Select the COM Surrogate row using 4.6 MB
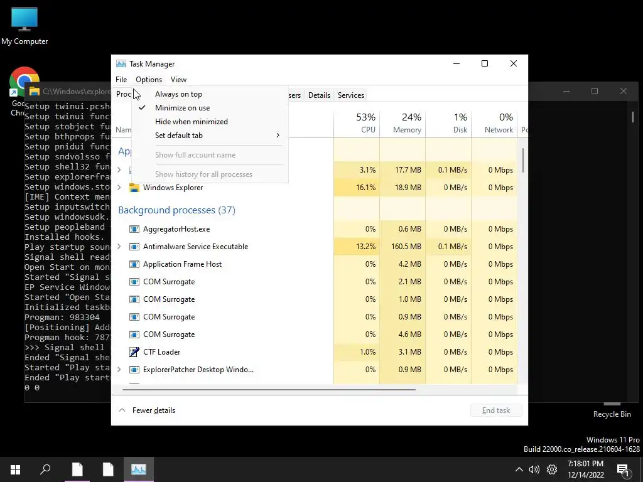The width and height of the screenshot is (643, 482). coord(316,335)
